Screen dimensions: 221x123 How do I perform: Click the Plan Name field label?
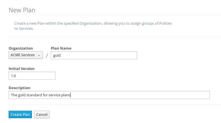pyautogui.click(x=61, y=48)
